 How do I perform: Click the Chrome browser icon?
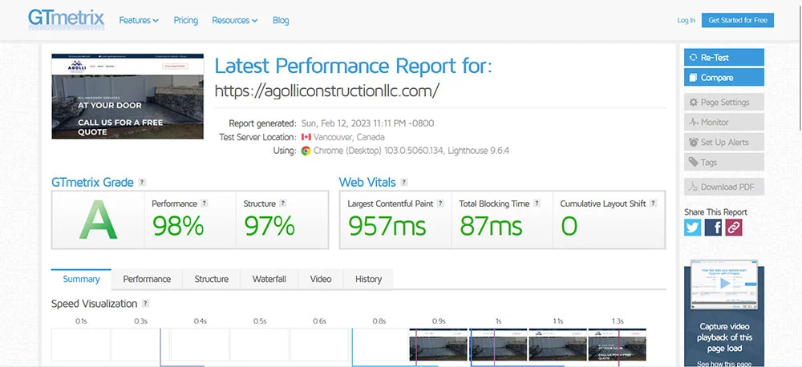(306, 151)
